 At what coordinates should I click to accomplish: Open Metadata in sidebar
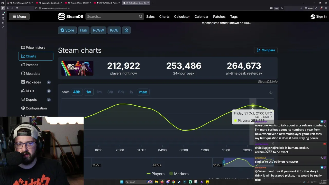pyautogui.click(x=36, y=73)
